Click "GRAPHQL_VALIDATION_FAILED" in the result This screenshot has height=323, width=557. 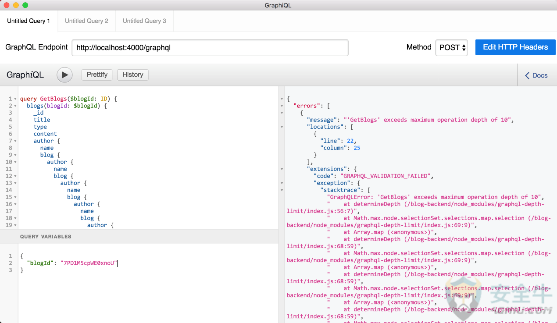coord(386,176)
